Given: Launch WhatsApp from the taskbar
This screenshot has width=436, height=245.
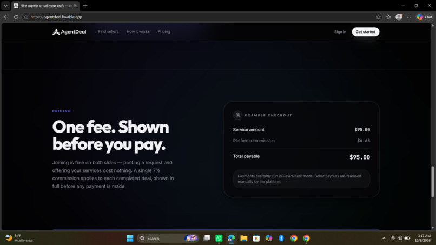Looking at the screenshot, I should 219,239.
